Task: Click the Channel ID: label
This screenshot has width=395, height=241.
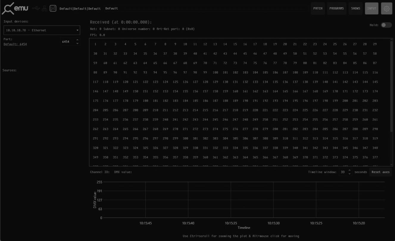Action: [100, 172]
